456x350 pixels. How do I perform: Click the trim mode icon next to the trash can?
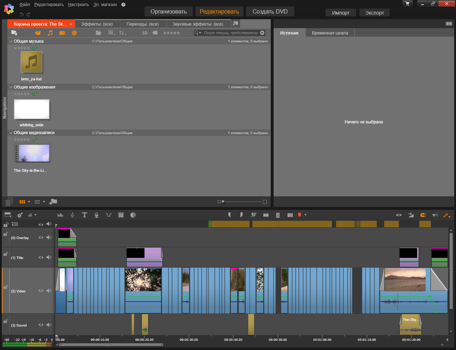[266, 215]
